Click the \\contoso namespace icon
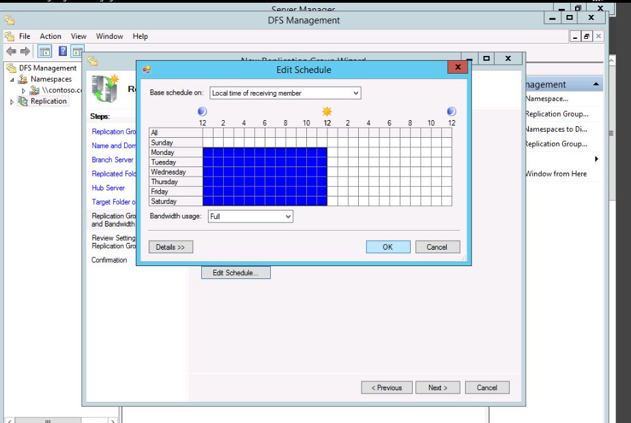This screenshot has width=631, height=423. point(35,90)
